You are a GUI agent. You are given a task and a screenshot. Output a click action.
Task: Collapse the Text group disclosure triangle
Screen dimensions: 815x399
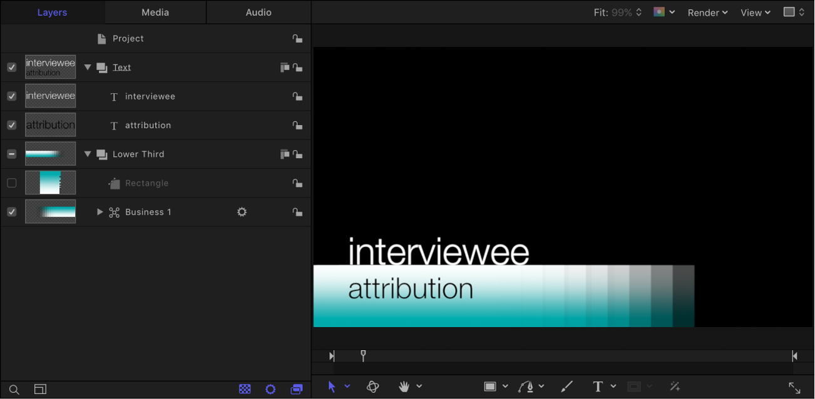[x=87, y=67]
